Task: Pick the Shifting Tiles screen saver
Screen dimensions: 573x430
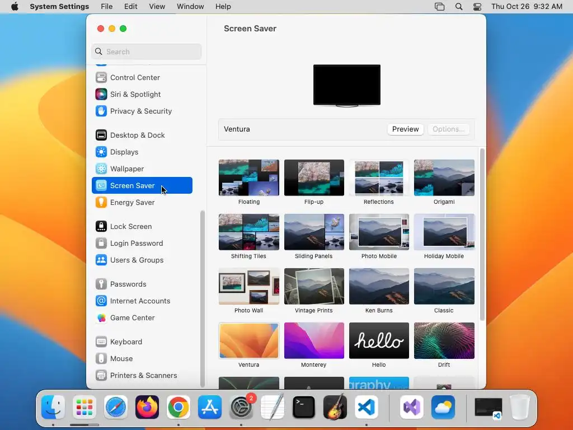Action: (249, 232)
